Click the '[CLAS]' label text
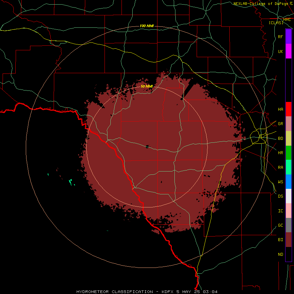 pos(276,23)
